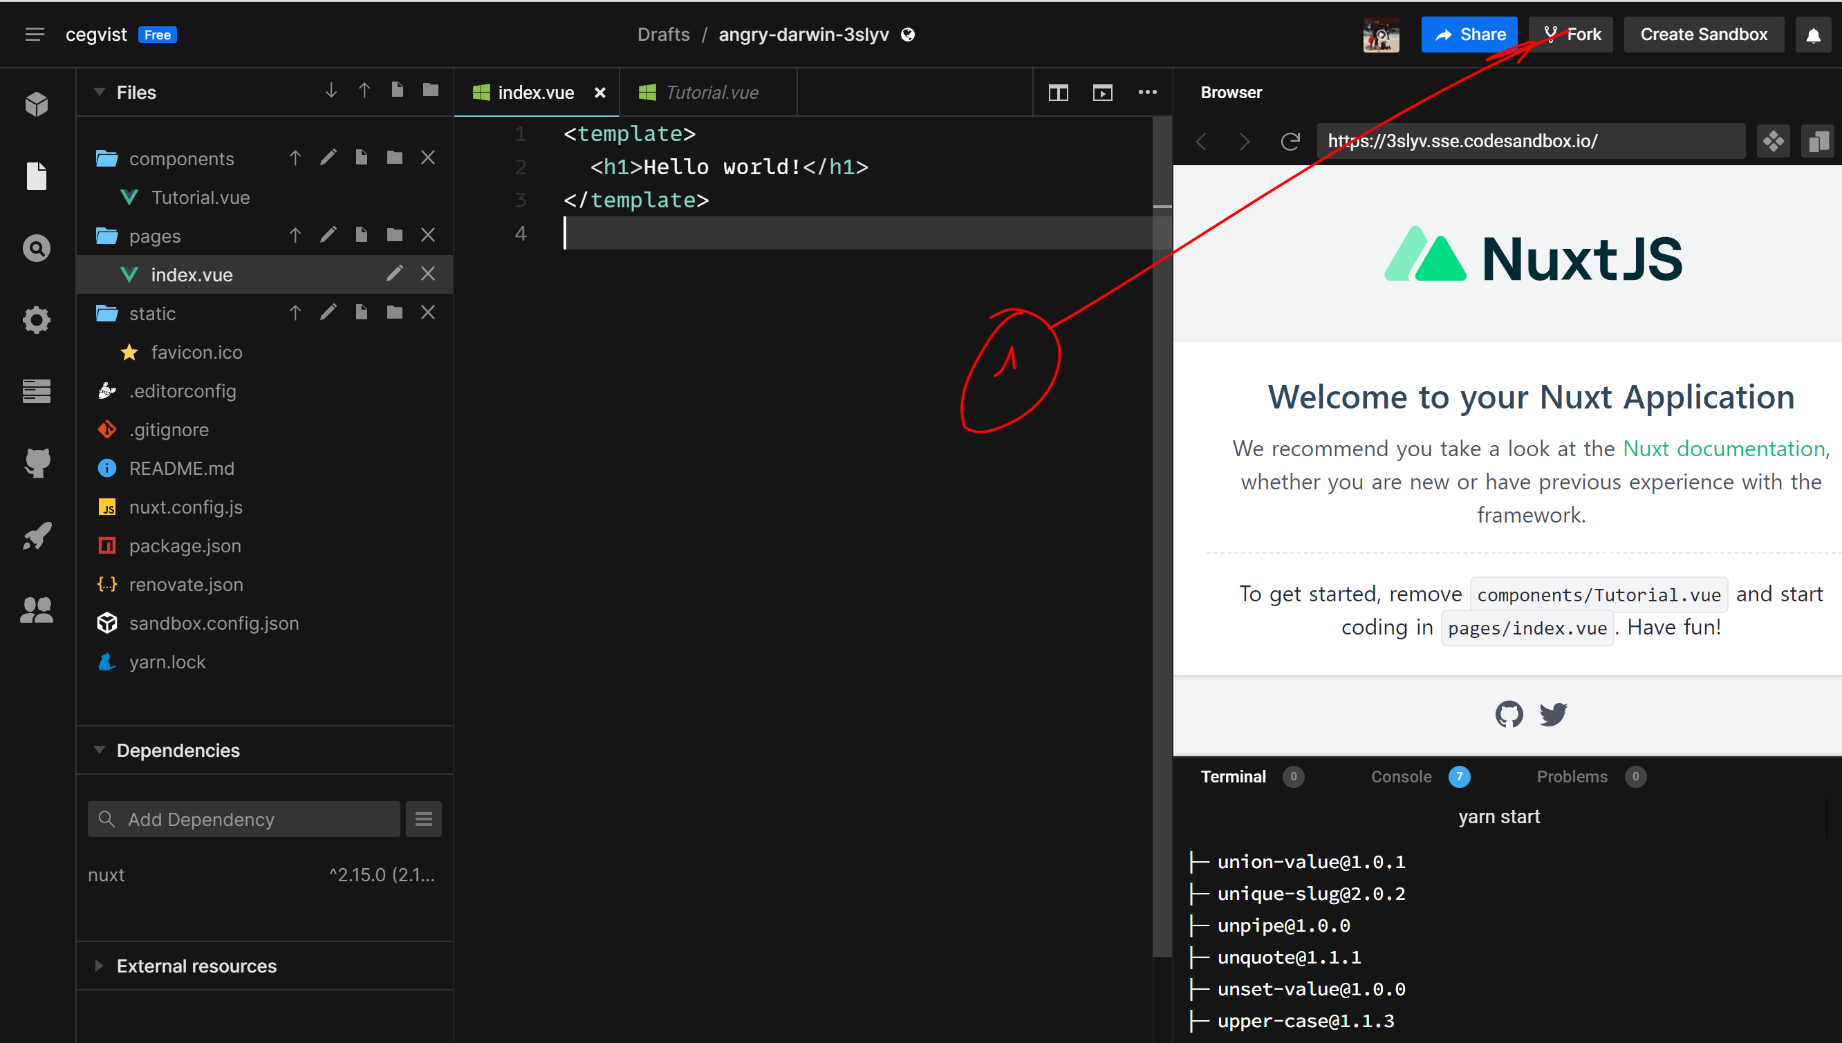Refresh the browser preview
This screenshot has height=1043, width=1842.
(x=1290, y=141)
